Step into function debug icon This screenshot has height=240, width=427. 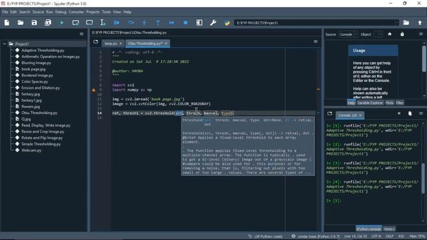tap(144, 23)
